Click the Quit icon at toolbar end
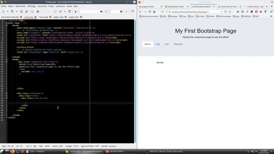 tap(133, 12)
